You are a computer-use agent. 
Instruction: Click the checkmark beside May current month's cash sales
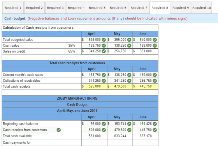point(129,75)
